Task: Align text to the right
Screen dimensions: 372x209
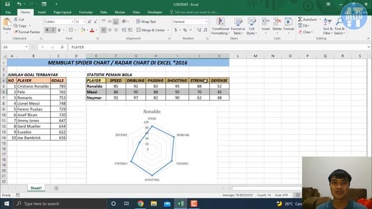Action: pos(116,30)
